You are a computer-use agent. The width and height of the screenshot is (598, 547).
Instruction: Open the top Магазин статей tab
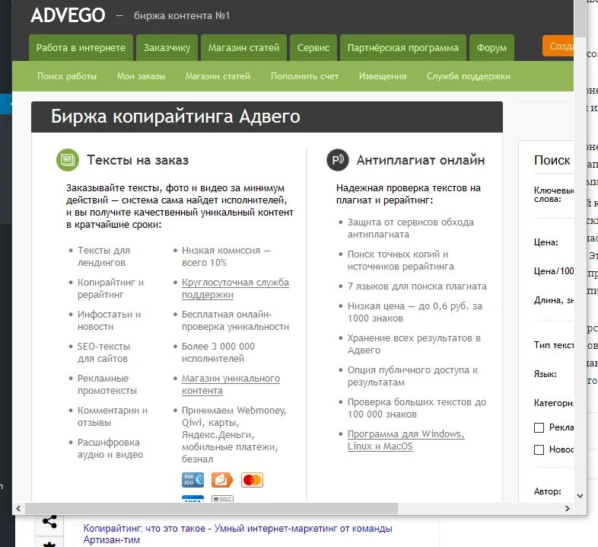click(243, 48)
